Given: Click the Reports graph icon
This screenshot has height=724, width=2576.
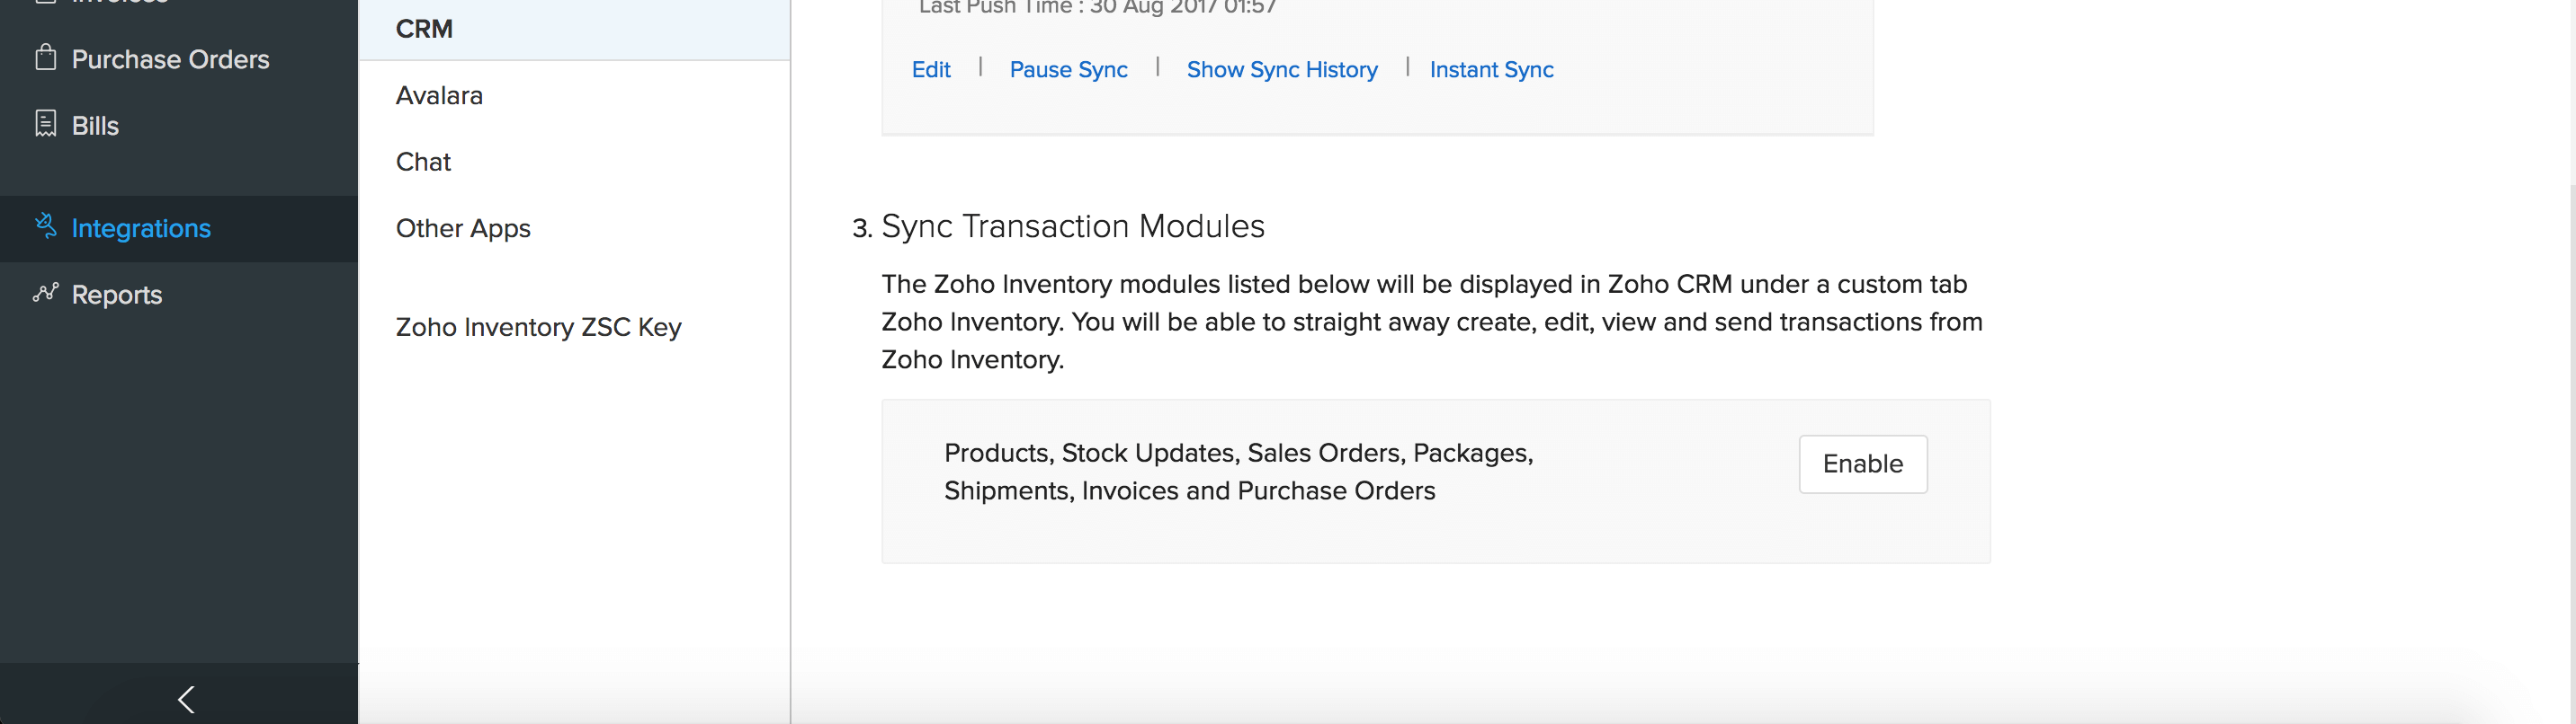Looking at the screenshot, I should (x=45, y=293).
